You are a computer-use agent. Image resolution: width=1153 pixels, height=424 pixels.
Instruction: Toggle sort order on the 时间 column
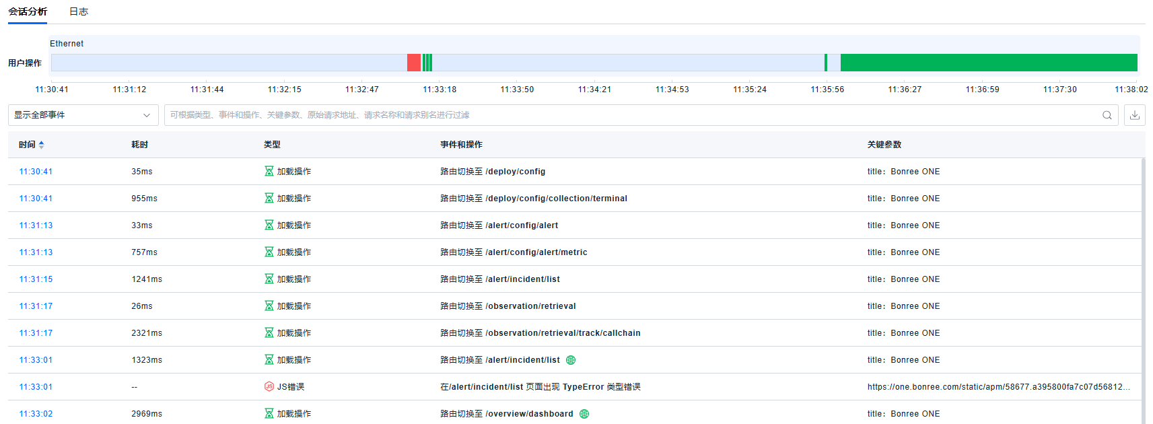[x=42, y=145]
